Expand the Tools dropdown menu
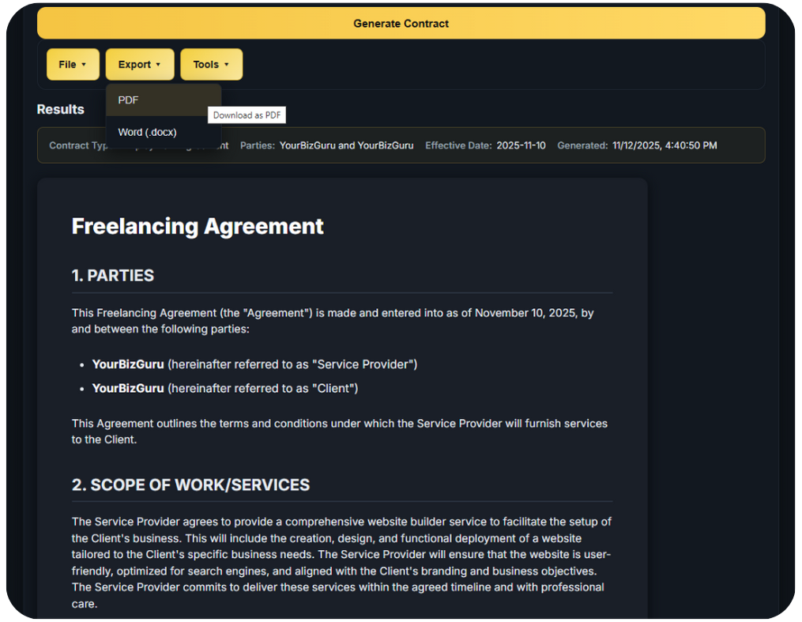Screen dimensions: 802x622 (211, 65)
